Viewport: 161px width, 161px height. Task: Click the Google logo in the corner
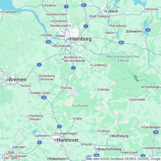click(x=10, y=158)
